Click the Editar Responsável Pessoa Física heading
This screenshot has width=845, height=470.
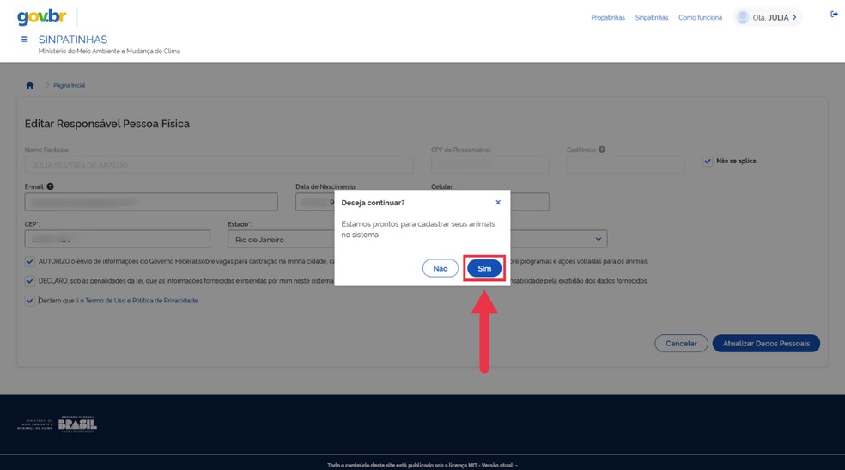pyautogui.click(x=106, y=124)
